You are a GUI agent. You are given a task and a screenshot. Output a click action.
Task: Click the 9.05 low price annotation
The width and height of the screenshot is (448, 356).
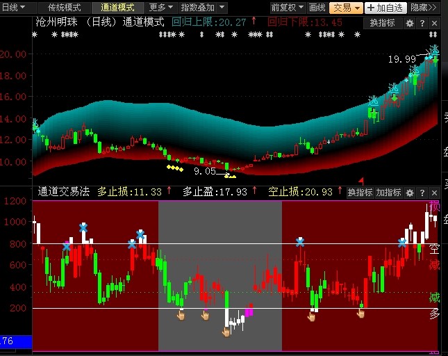tap(205, 171)
